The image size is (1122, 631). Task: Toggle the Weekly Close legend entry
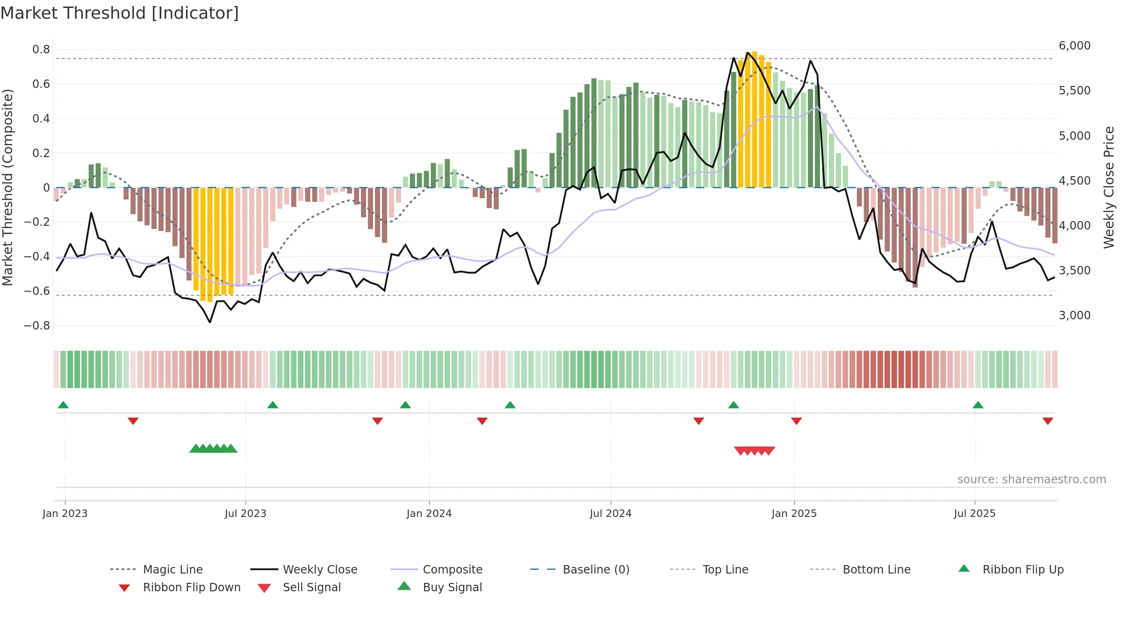click(x=304, y=569)
